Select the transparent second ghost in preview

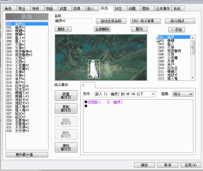pyautogui.click(x=108, y=68)
